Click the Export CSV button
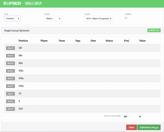Screen dimensions: 164x132 [x=154, y=30]
